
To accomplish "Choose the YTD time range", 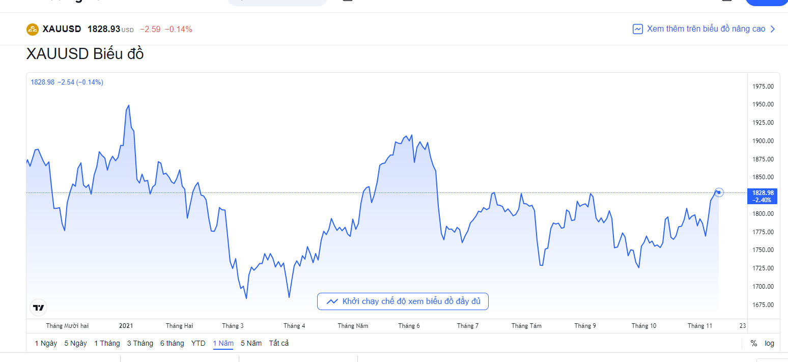I will coord(198,344).
